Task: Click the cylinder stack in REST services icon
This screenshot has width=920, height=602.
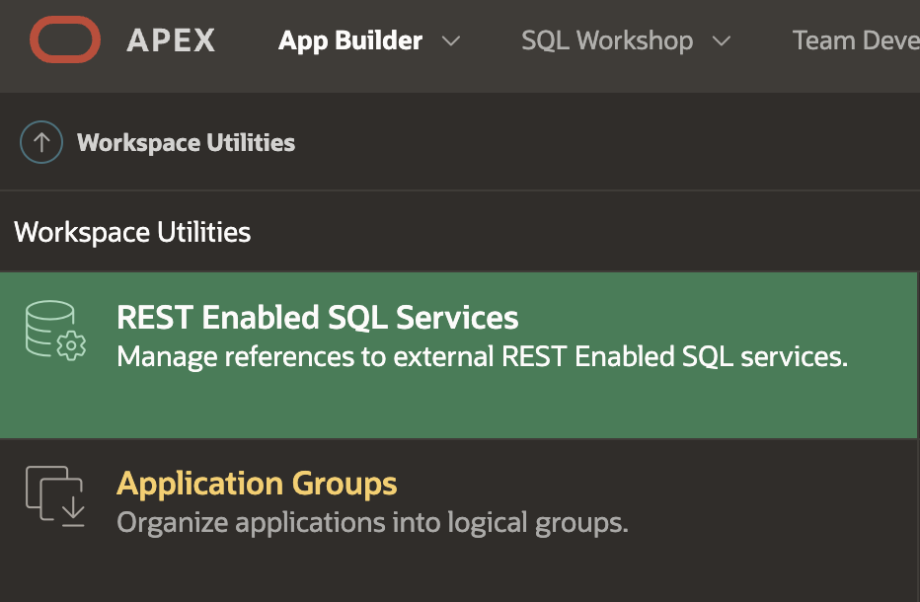Action: pyautogui.click(x=47, y=325)
